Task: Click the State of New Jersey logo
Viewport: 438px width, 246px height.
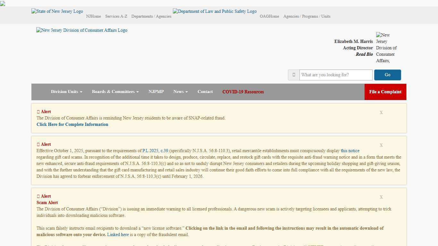Action: (x=57, y=11)
